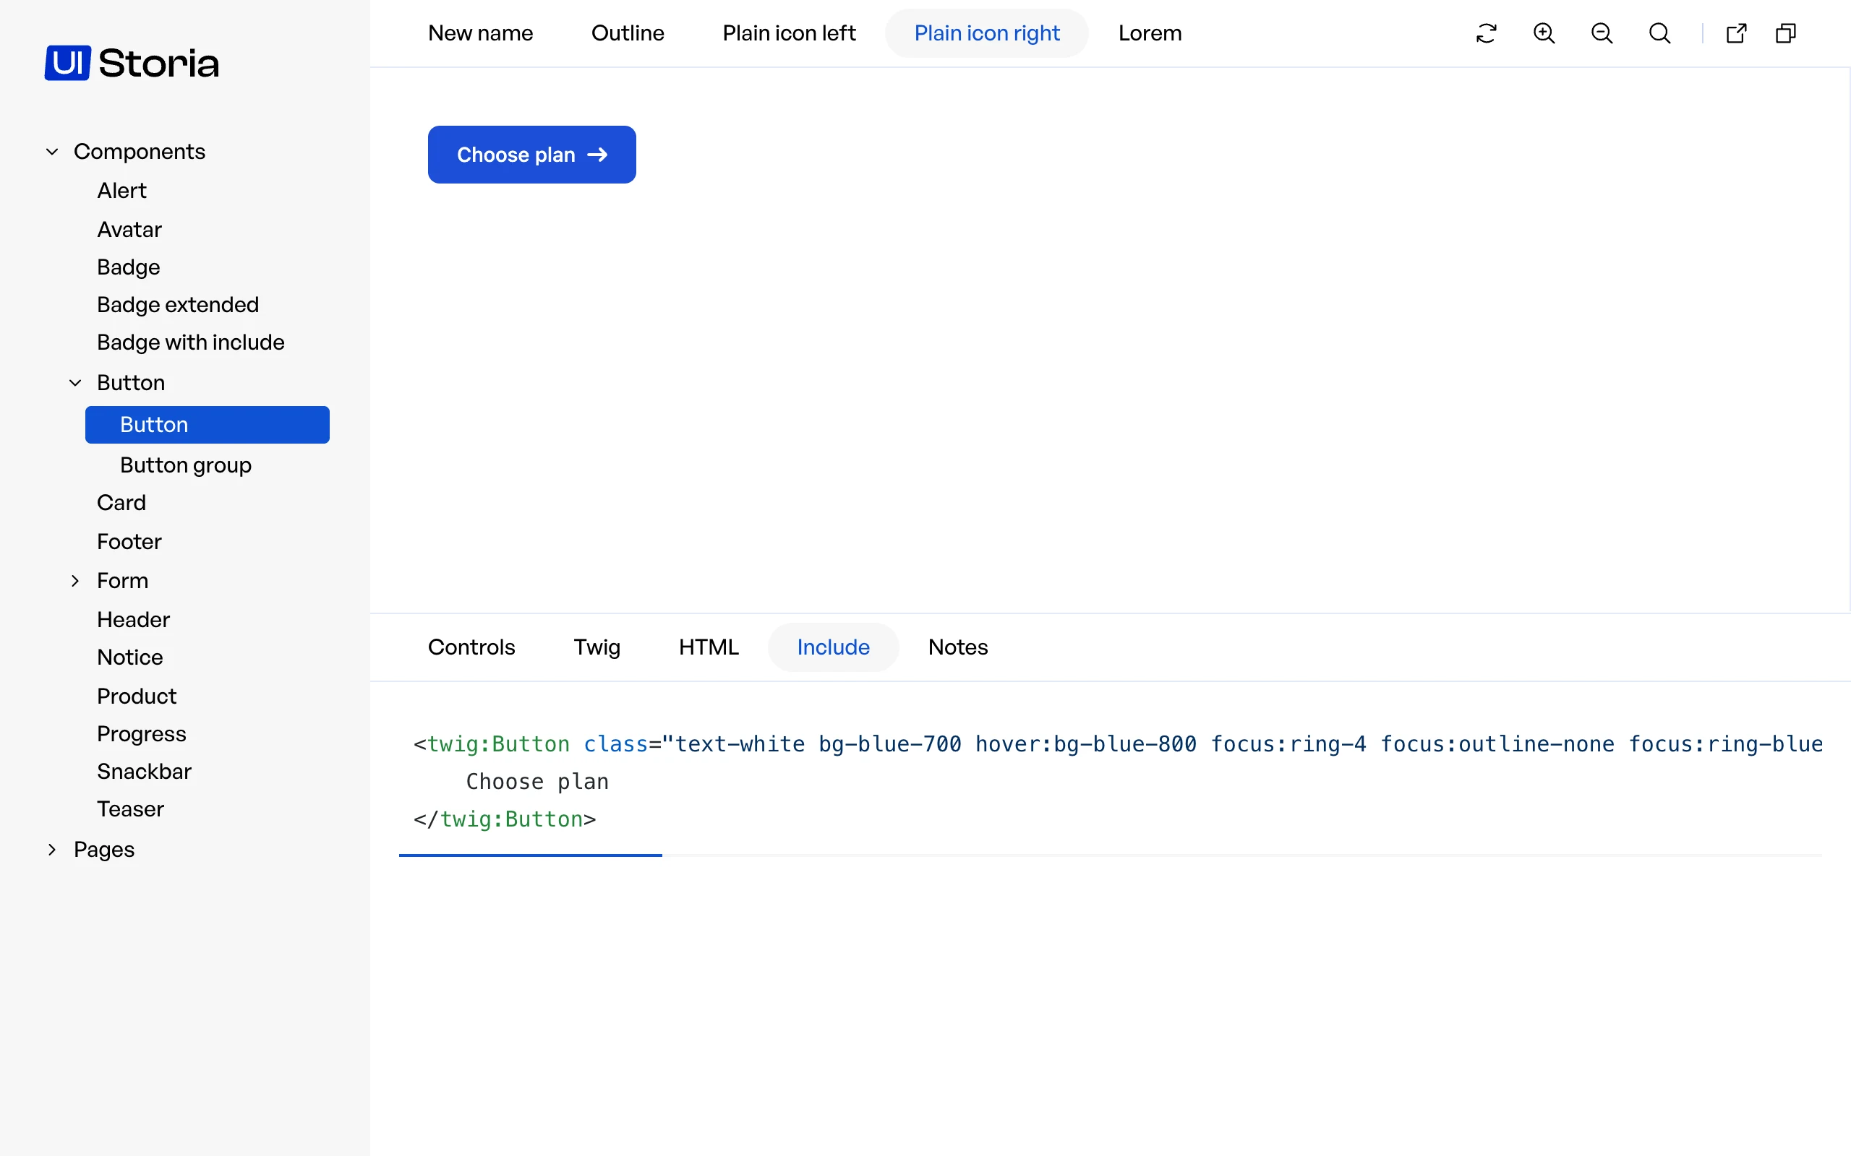The height and width of the screenshot is (1156, 1851).
Task: Open the Lorem variant tab
Action: click(1150, 34)
